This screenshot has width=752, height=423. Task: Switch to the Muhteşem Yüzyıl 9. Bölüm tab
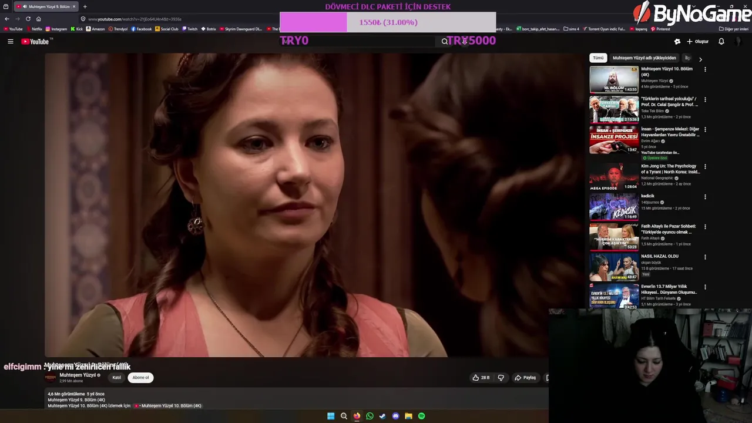(x=46, y=6)
